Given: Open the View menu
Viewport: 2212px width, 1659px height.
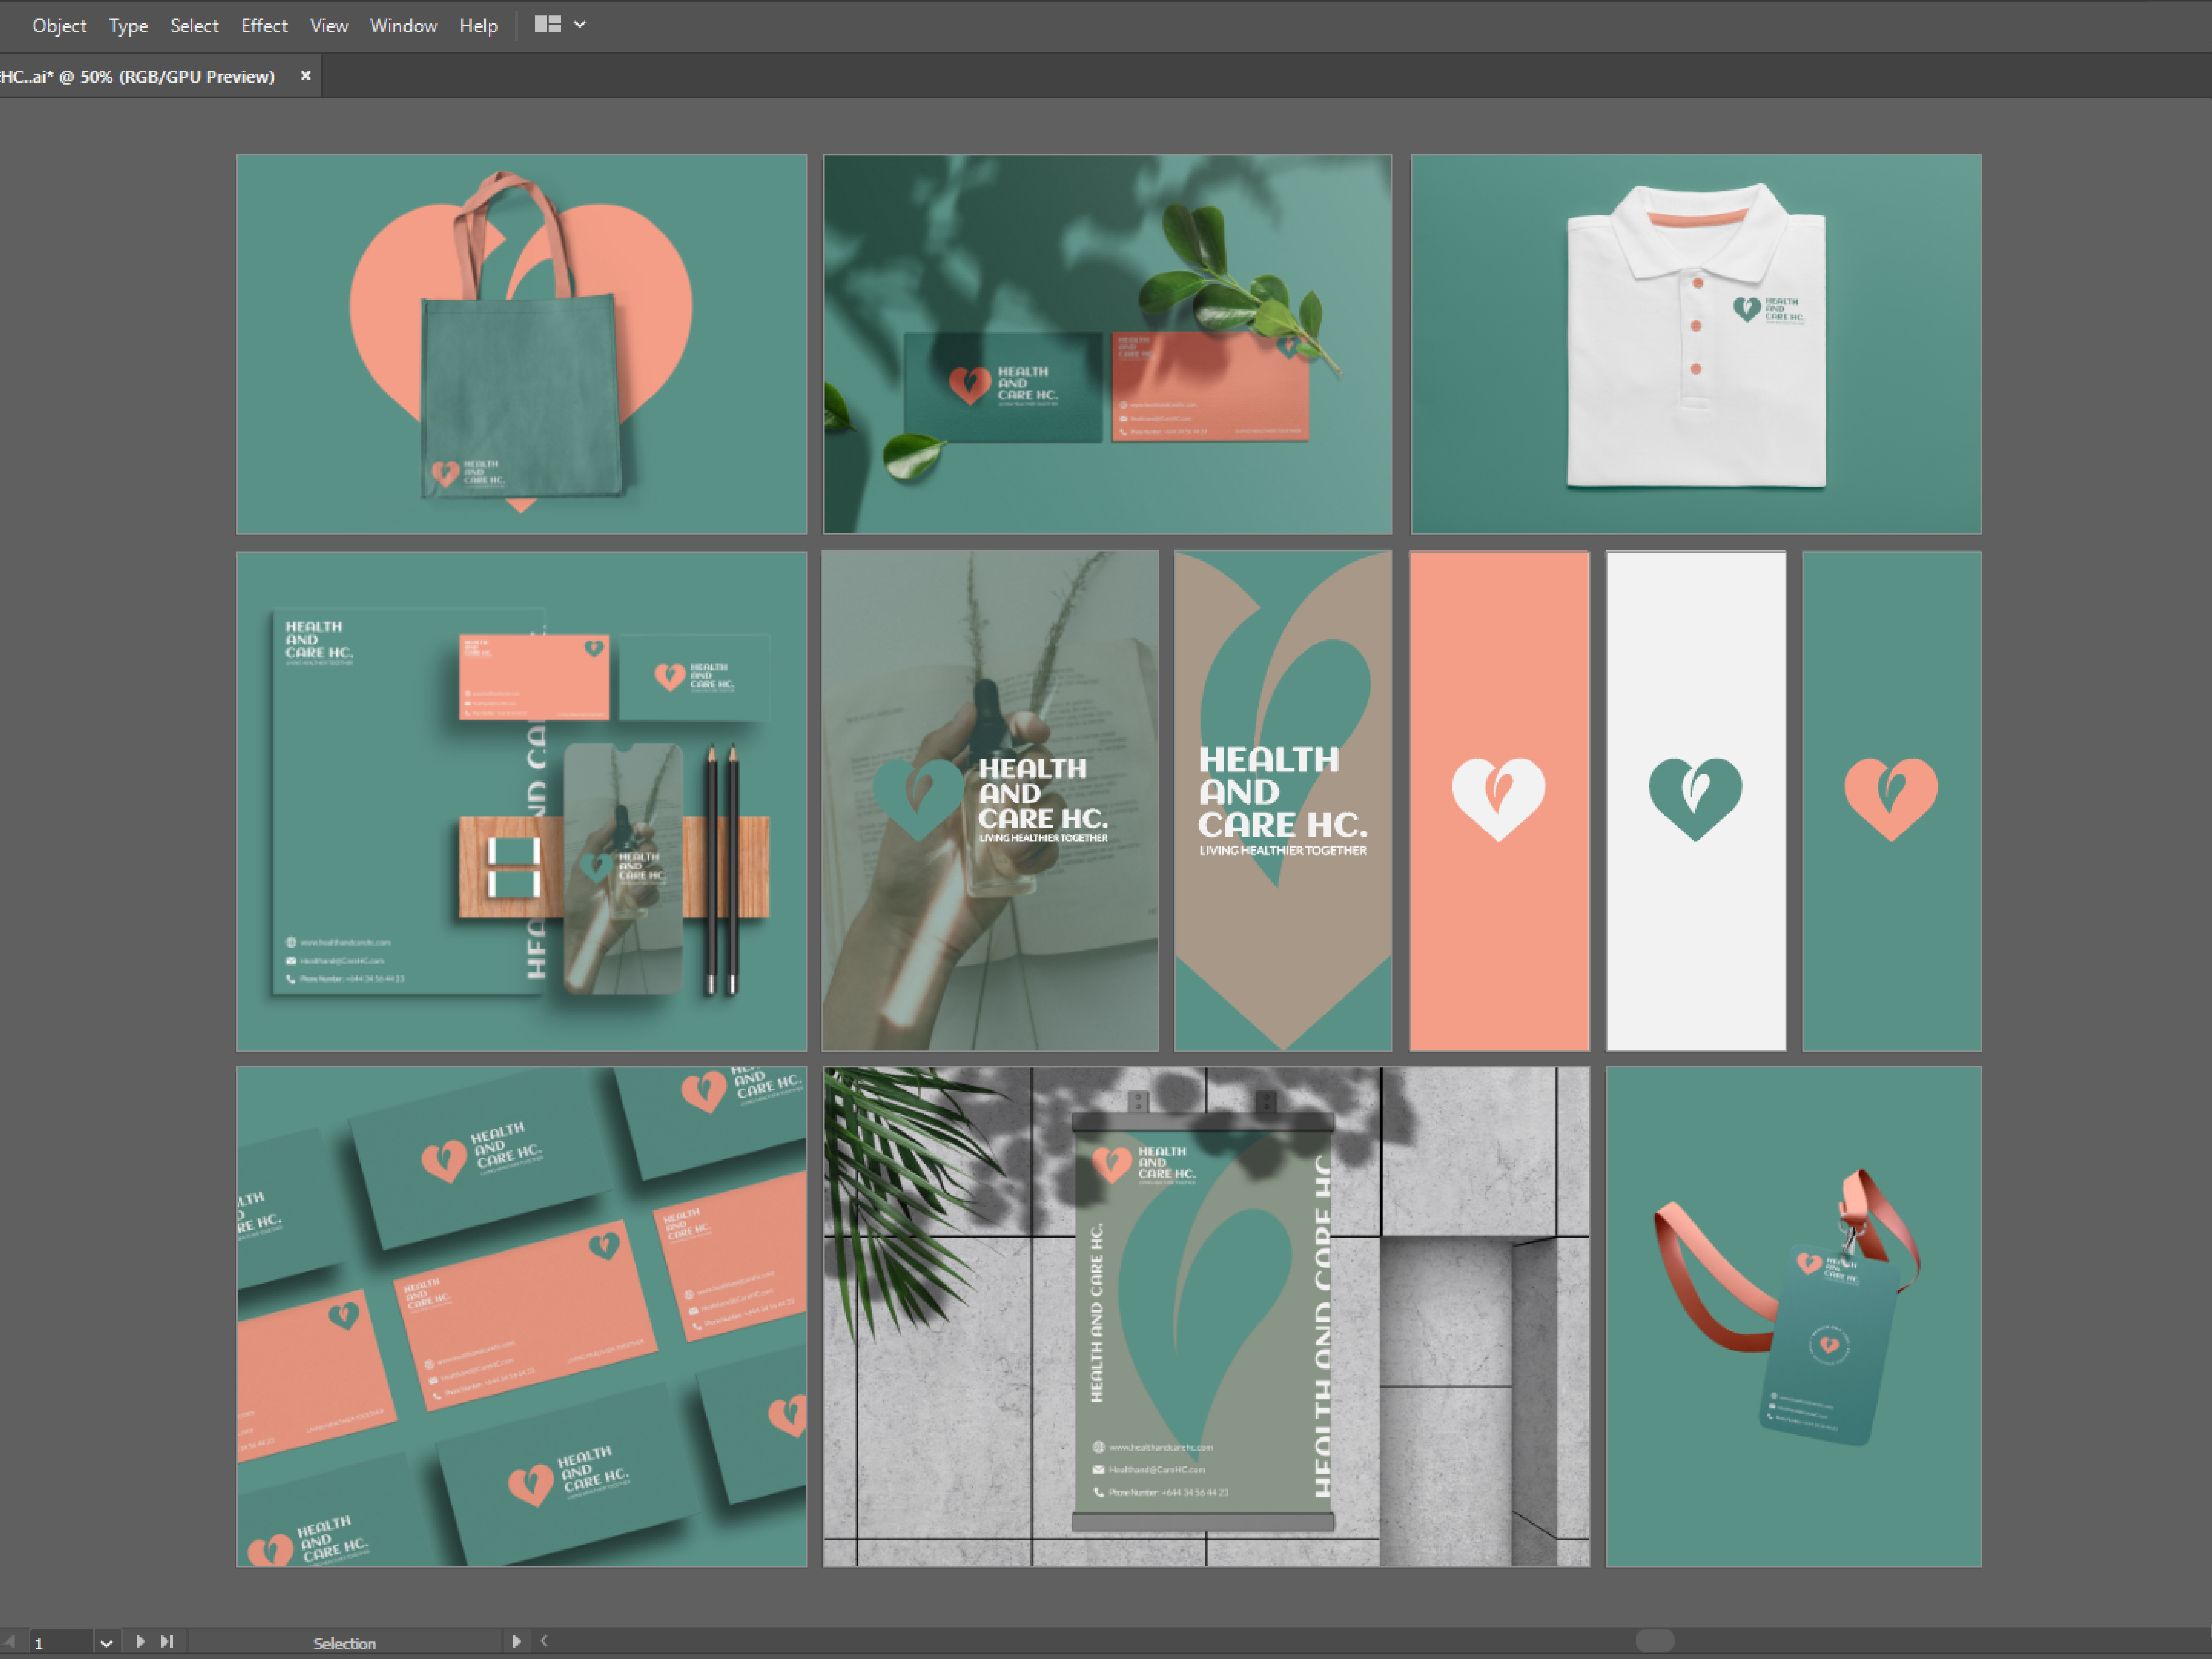Looking at the screenshot, I should [x=329, y=26].
